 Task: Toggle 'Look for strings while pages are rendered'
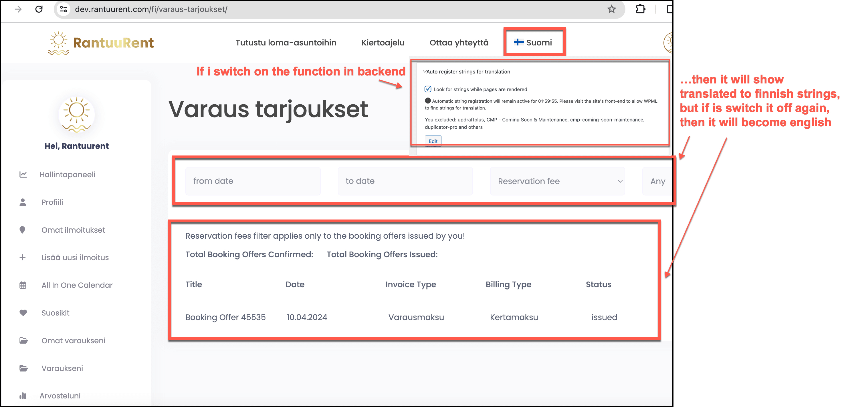[x=428, y=89]
